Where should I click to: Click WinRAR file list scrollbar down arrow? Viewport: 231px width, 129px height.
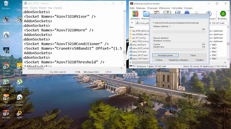pos(228,59)
